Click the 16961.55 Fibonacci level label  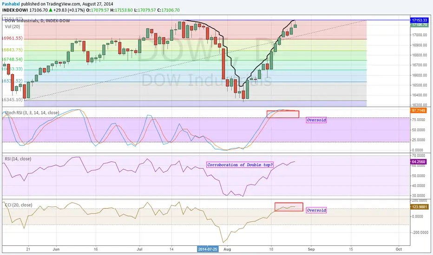click(12, 38)
